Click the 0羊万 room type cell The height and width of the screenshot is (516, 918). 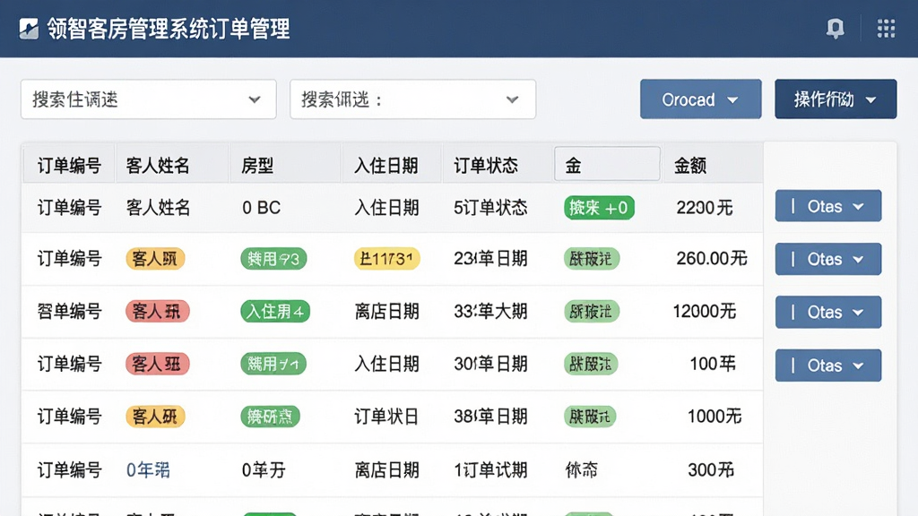pyautogui.click(x=264, y=469)
